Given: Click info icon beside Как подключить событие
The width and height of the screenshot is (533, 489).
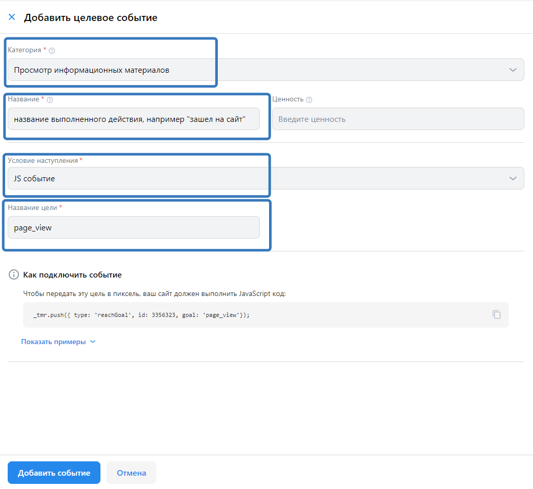Looking at the screenshot, I should (x=14, y=275).
